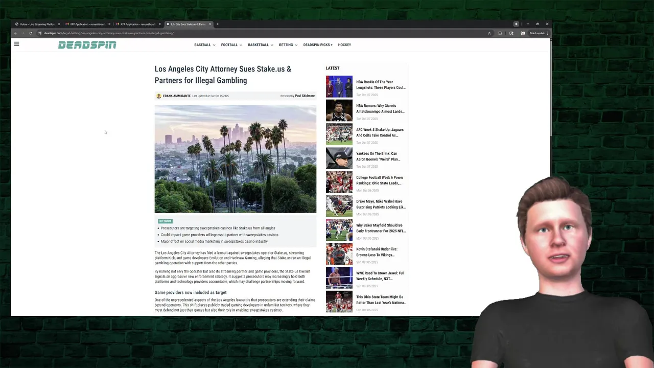This screenshot has width=654, height=368.
Task: Open the three-dot Chrome menu
Action: point(547,33)
